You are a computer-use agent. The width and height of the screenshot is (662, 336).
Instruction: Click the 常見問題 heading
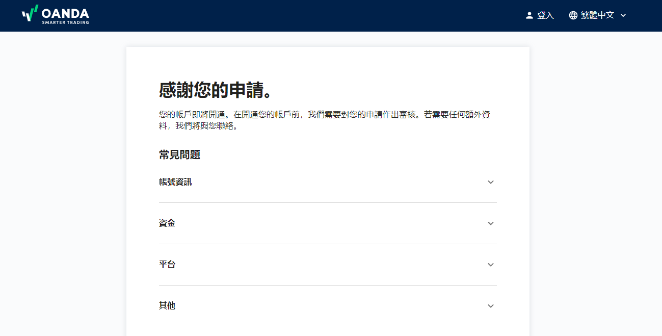pyautogui.click(x=179, y=155)
